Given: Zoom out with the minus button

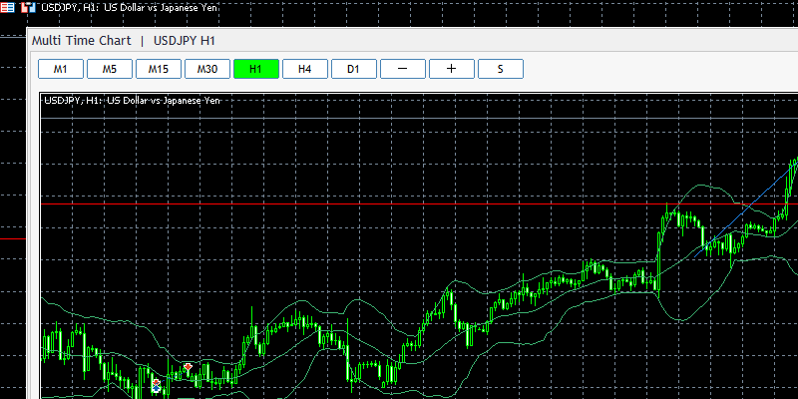Looking at the screenshot, I should pos(403,69).
